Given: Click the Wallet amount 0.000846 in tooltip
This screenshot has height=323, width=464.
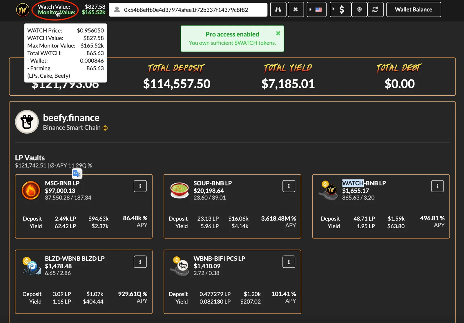Looking at the screenshot, I should click(92, 61).
